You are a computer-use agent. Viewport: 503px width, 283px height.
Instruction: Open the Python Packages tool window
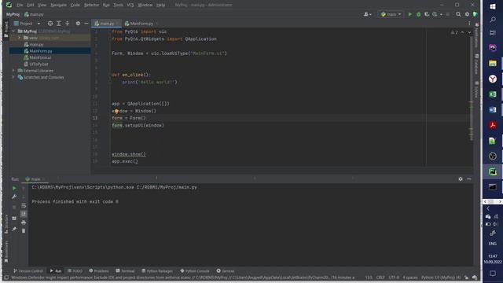[x=157, y=271]
